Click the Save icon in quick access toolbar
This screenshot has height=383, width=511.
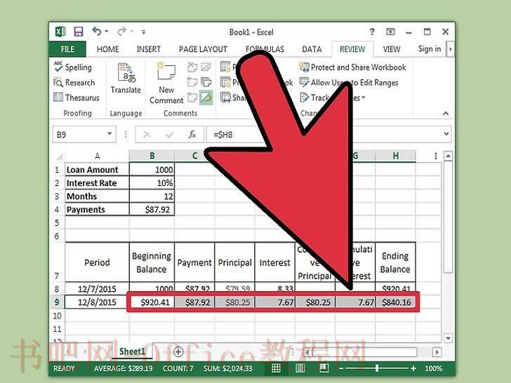79,32
